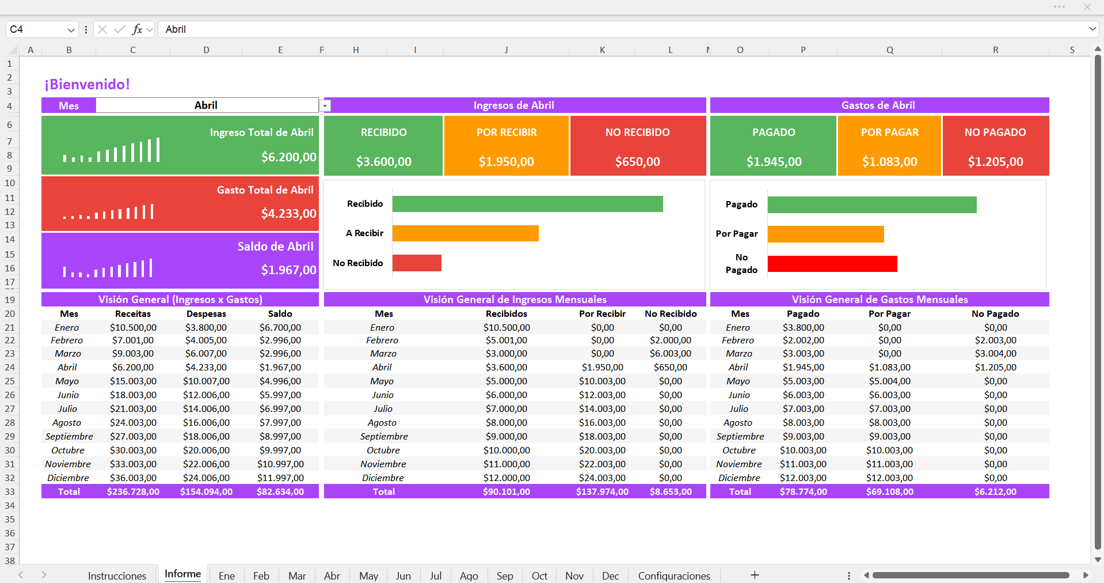Click the previous sheet navigation arrow
The width and height of the screenshot is (1104, 583).
21,575
